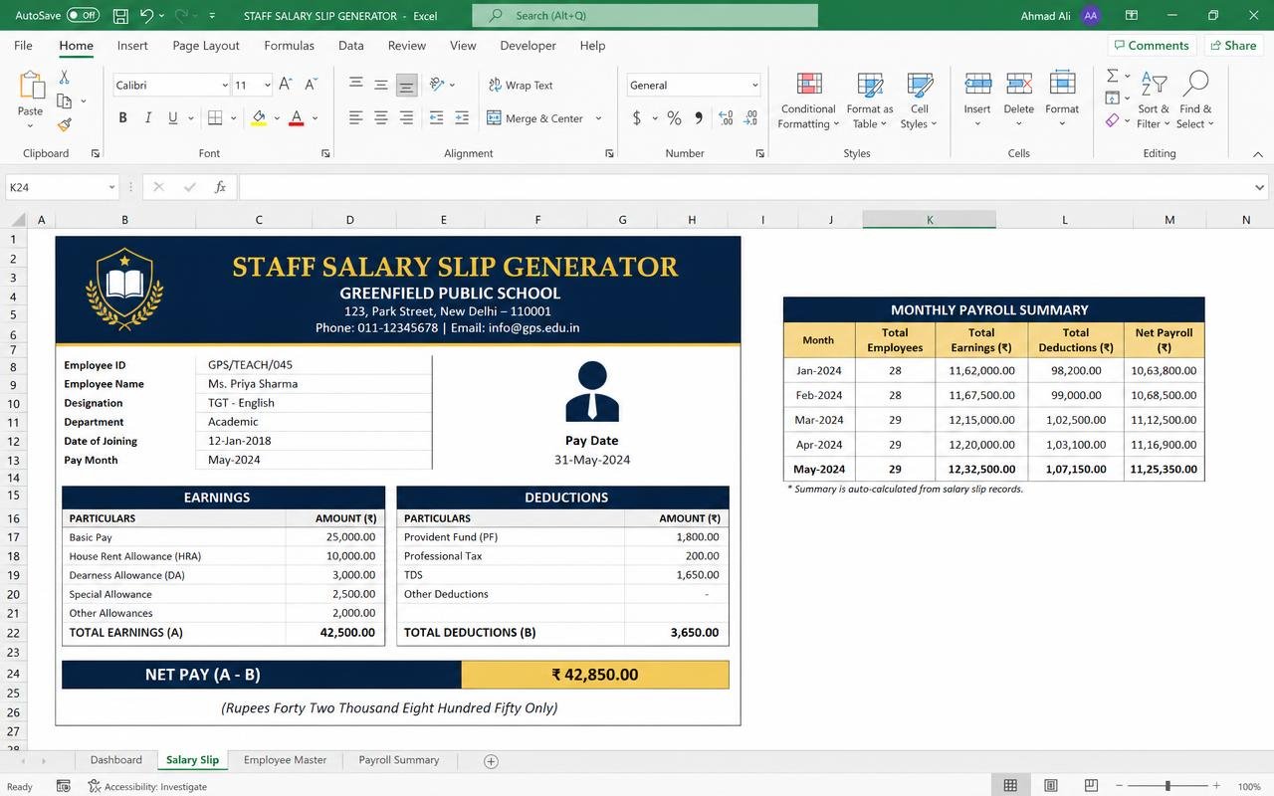This screenshot has height=796, width=1274.
Task: Click the Save icon in title bar
Action: pyautogui.click(x=120, y=16)
